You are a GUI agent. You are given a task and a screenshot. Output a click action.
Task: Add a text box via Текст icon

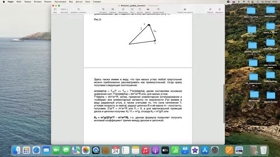tap(132, 9)
